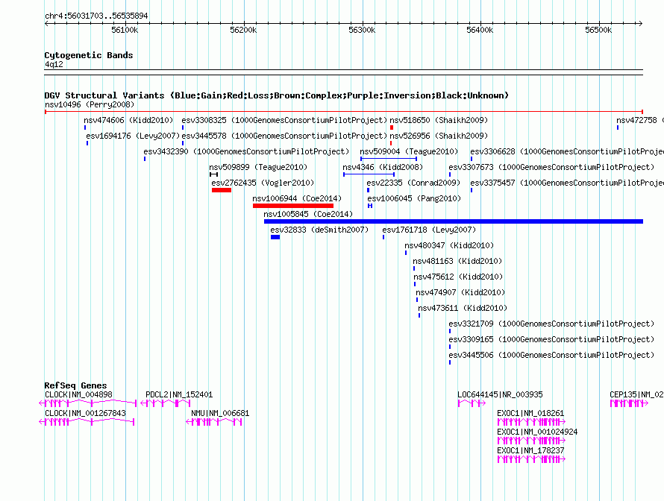The width and height of the screenshot is (664, 501).
Task: Open nsv473611 (Kidd2010) label
Action: point(463,308)
